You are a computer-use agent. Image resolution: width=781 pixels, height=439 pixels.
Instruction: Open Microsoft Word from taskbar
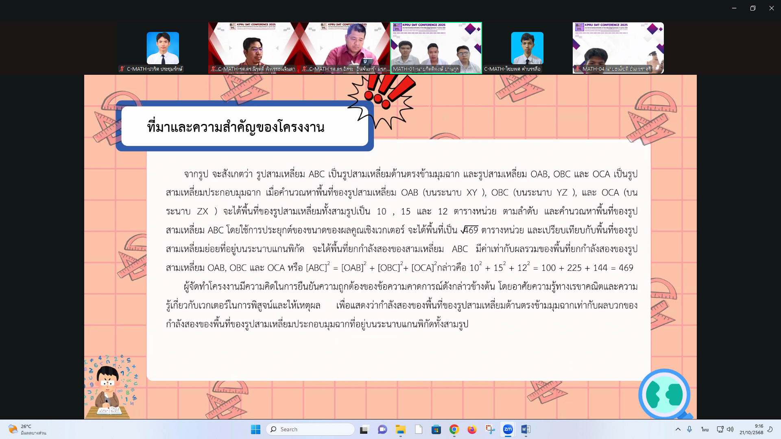tap(526, 429)
